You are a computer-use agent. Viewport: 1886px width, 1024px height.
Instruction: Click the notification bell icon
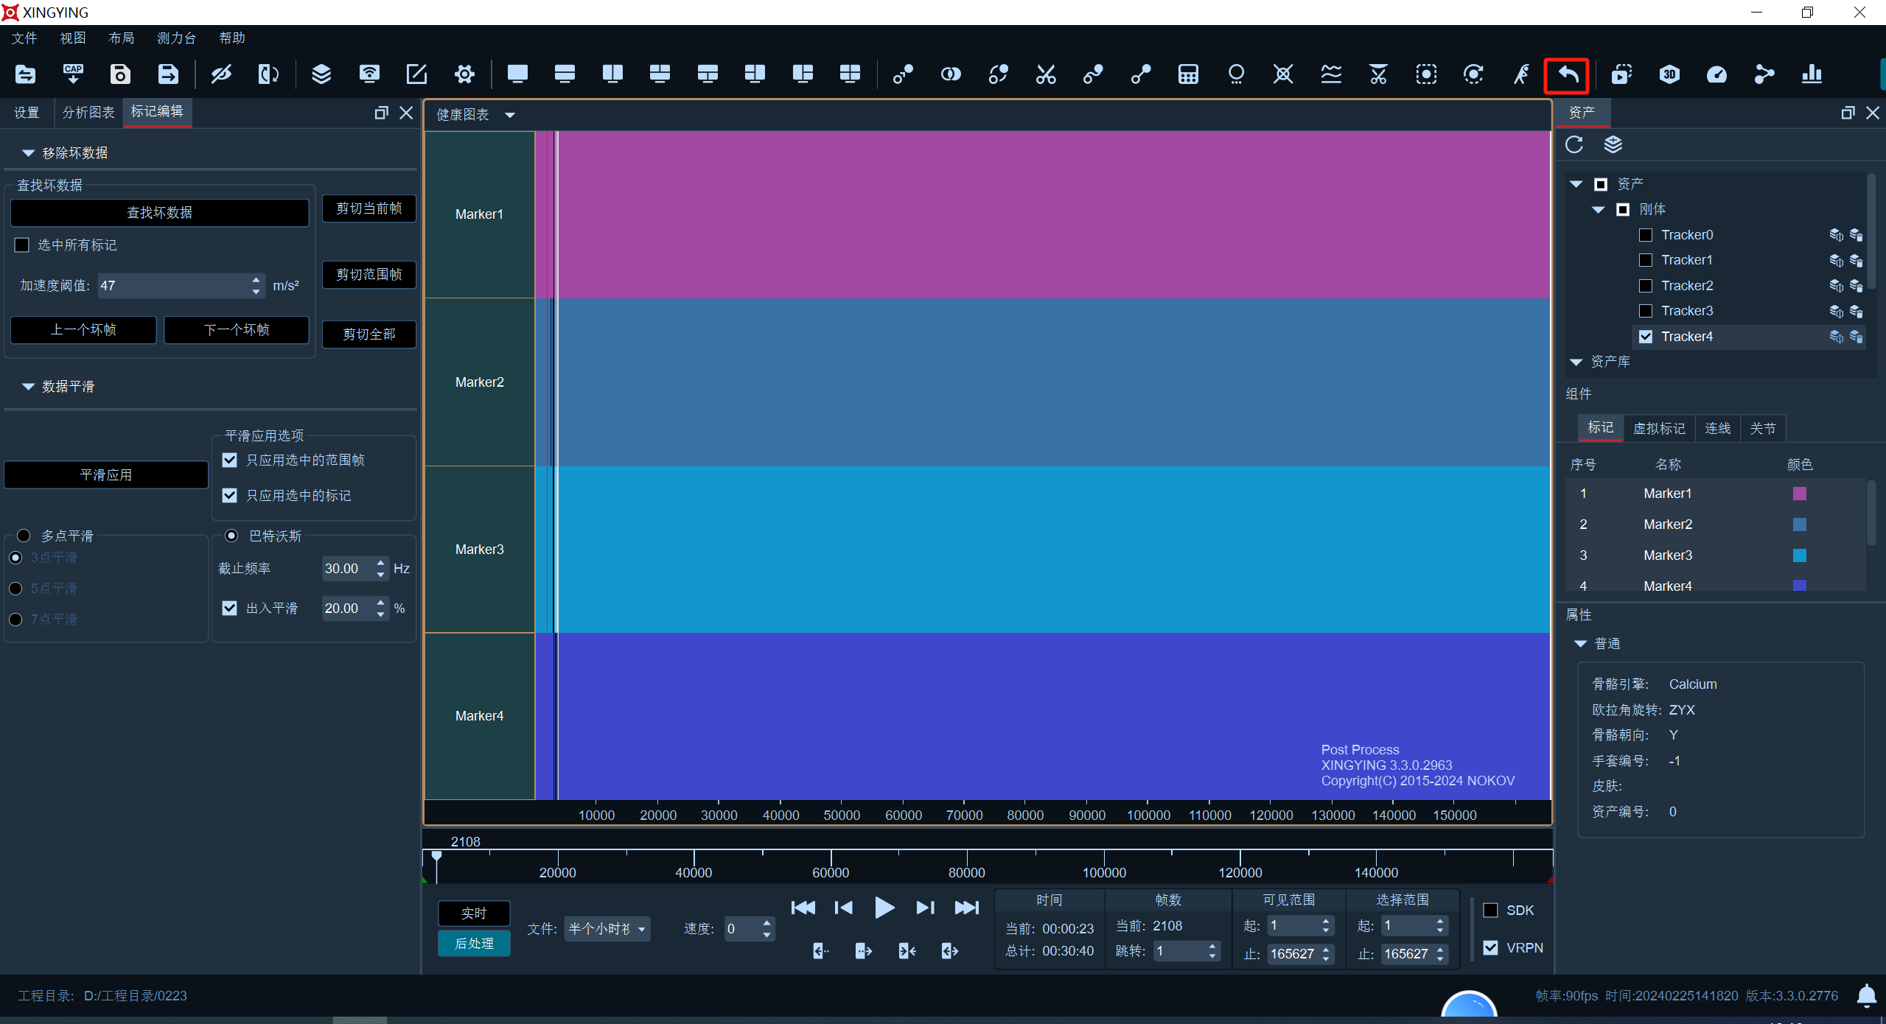pos(1866,996)
